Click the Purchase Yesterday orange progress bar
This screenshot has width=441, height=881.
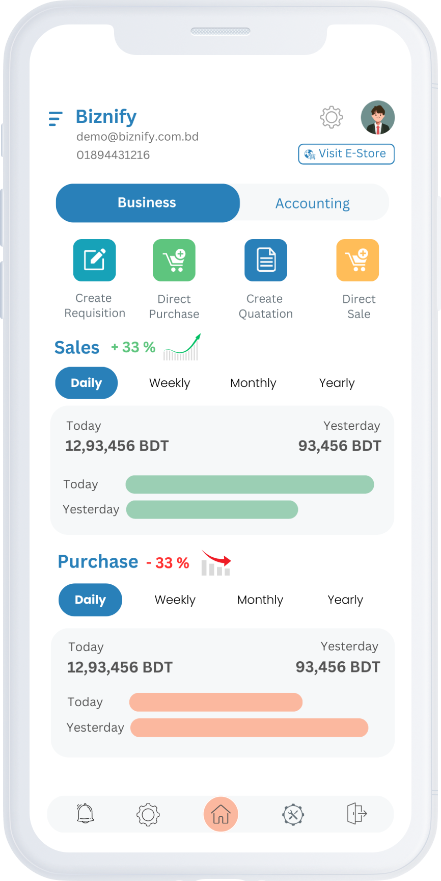249,728
